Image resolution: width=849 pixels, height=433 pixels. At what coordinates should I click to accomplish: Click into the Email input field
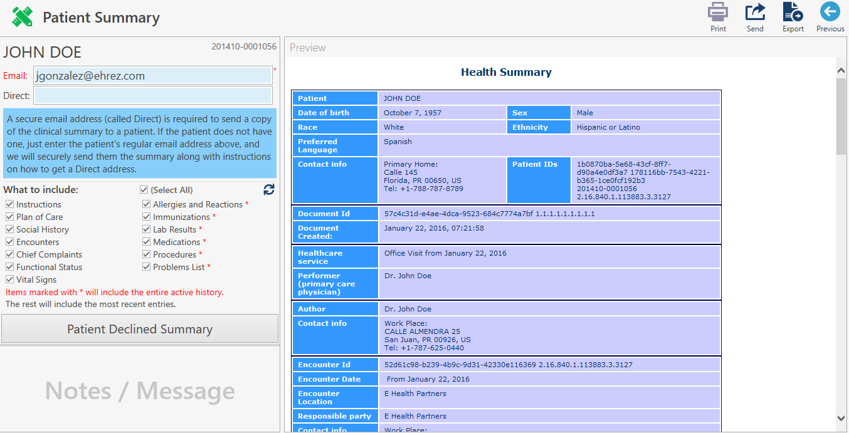point(152,76)
